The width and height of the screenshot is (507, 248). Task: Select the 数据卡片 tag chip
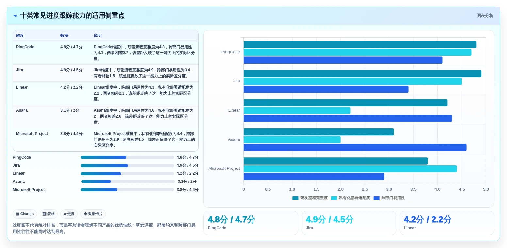tap(93, 214)
